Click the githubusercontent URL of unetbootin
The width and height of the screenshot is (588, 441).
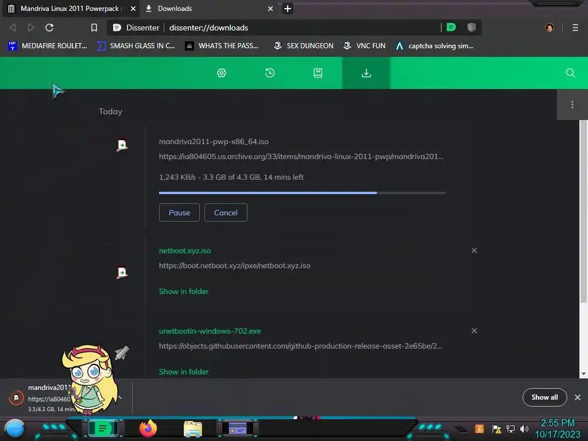pyautogui.click(x=301, y=346)
